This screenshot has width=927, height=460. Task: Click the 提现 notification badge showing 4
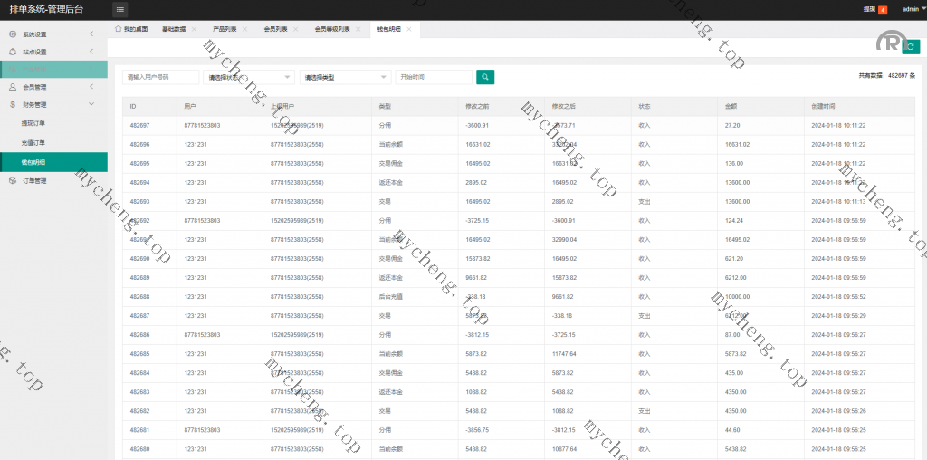(x=882, y=9)
